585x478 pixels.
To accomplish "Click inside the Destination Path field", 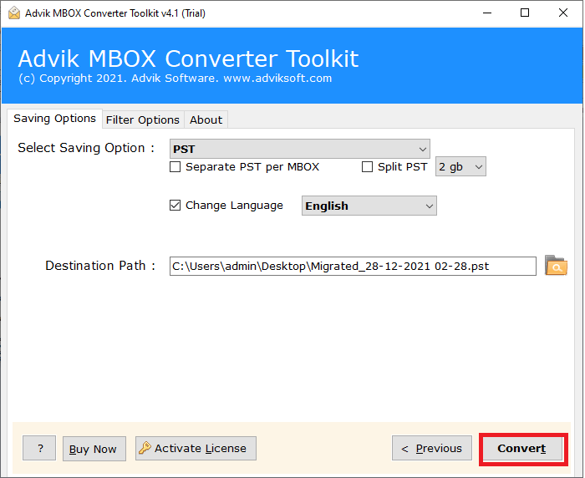I will pyautogui.click(x=353, y=266).
